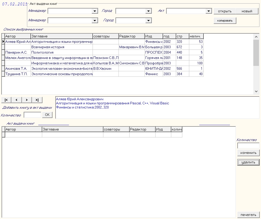Click ПРОСПЕКТ publisher cell

154,52
